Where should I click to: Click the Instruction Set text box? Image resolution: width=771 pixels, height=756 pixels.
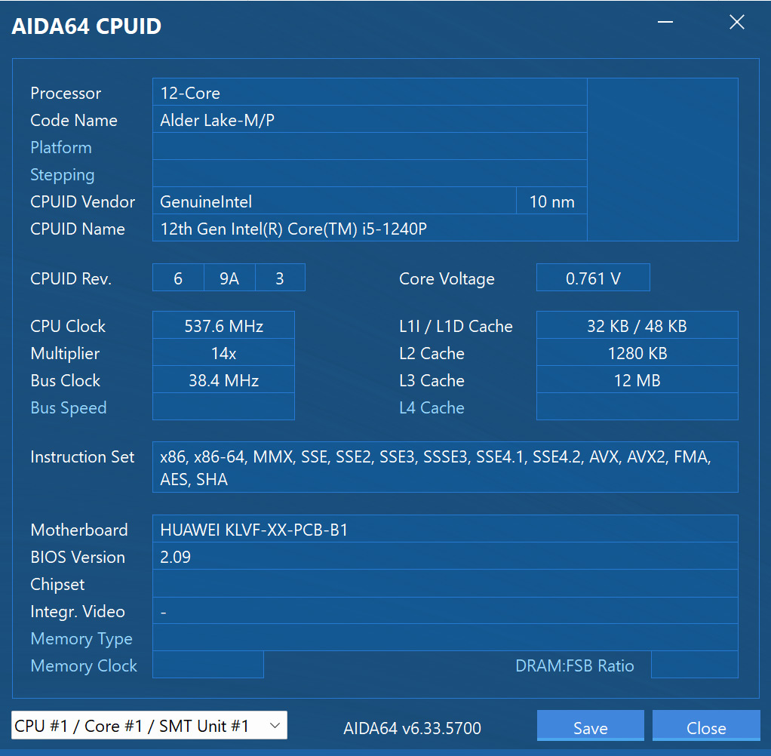click(445, 467)
